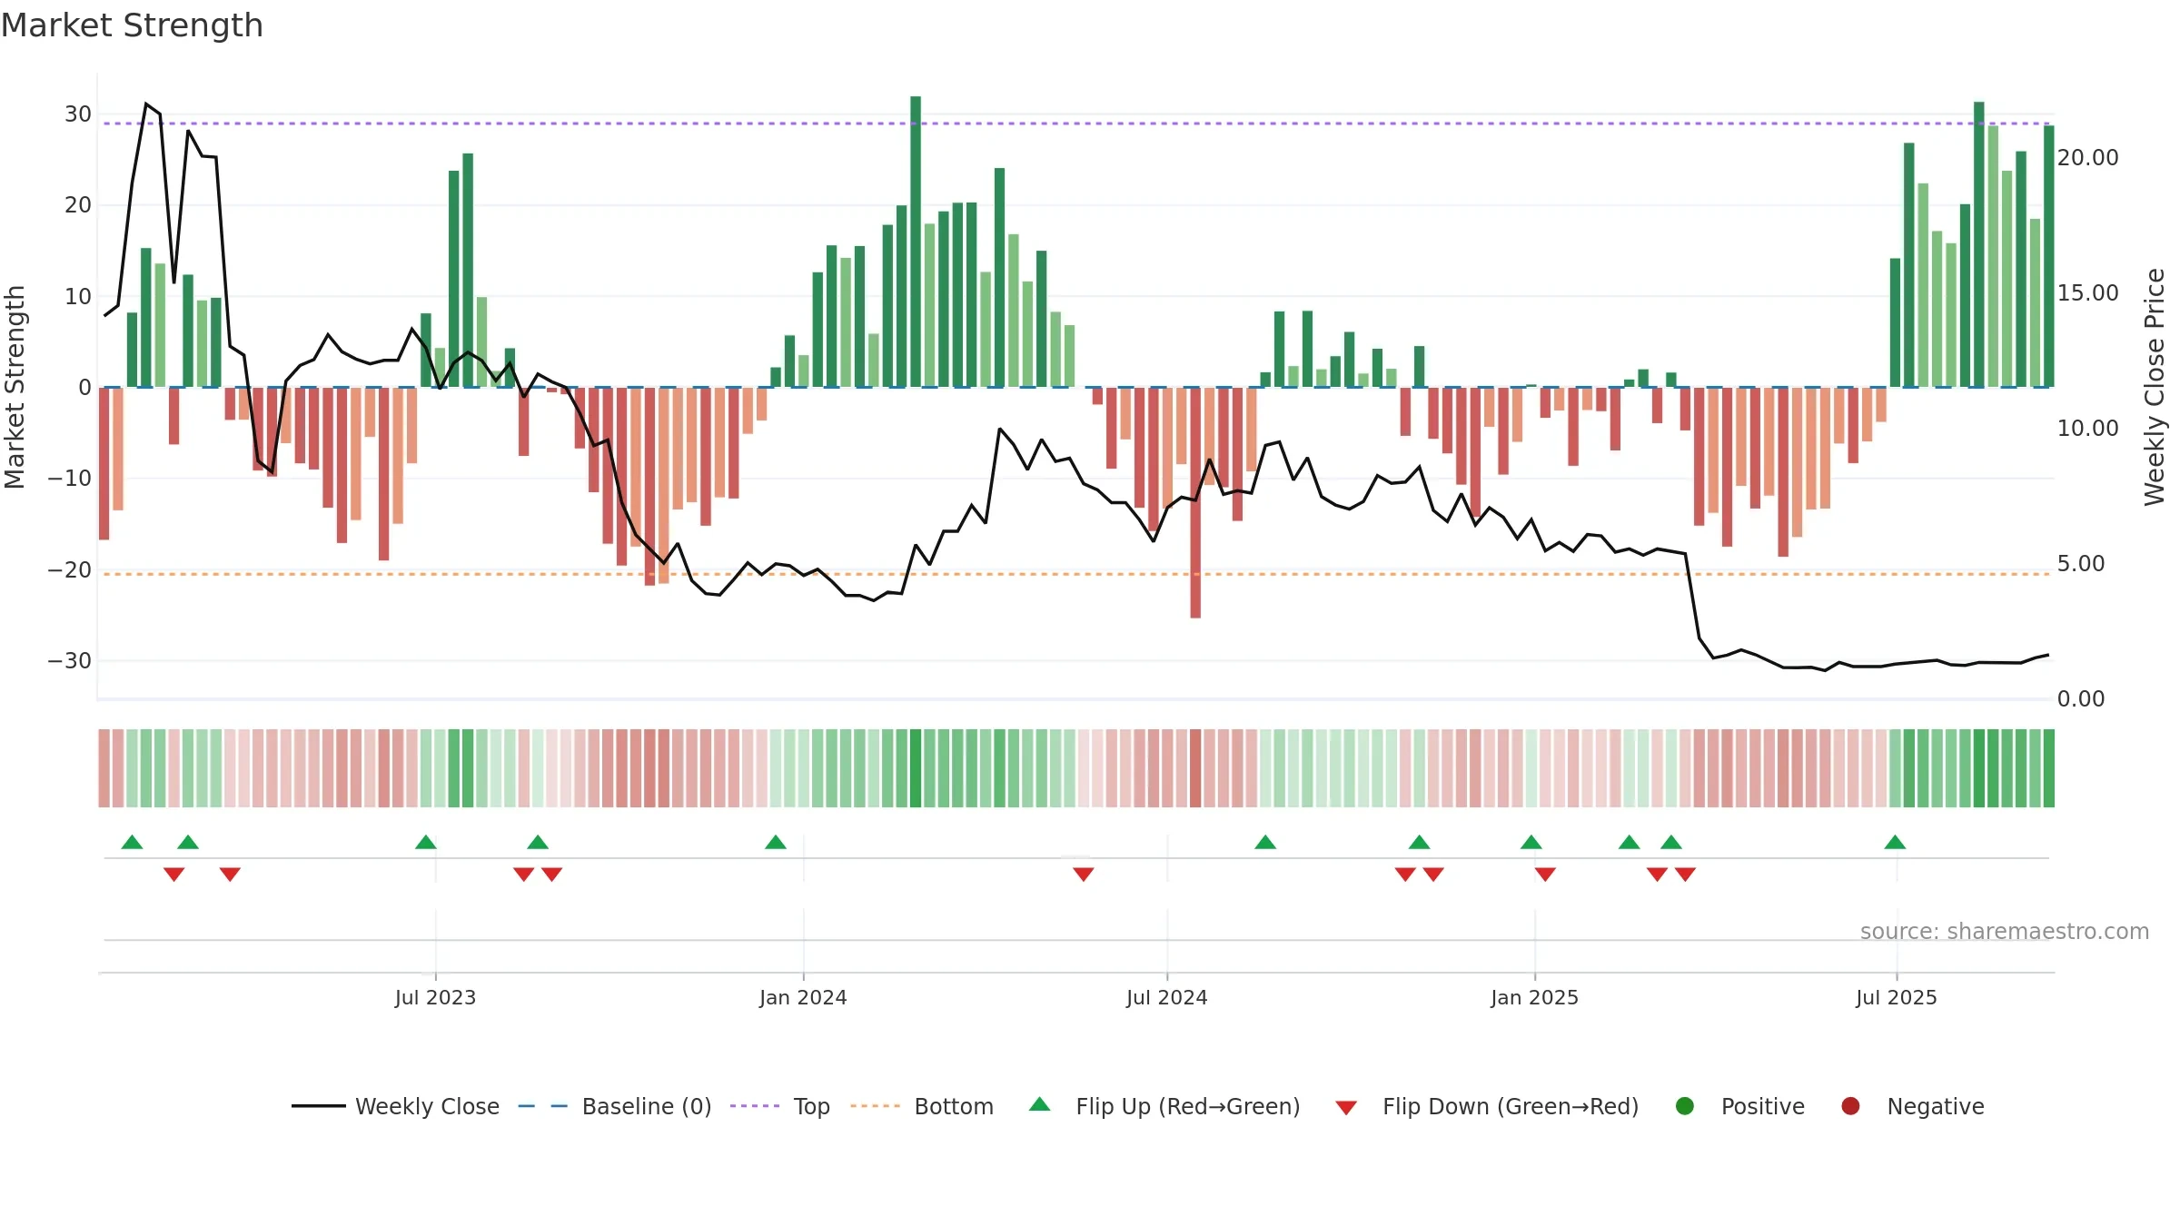This screenshot has width=2180, height=1226.
Task: Click the 0.00 price tick label
Action: tap(2081, 699)
